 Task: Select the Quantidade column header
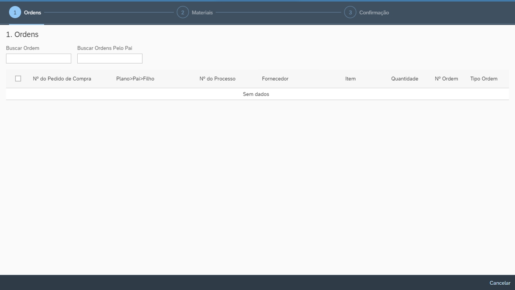[404, 79]
